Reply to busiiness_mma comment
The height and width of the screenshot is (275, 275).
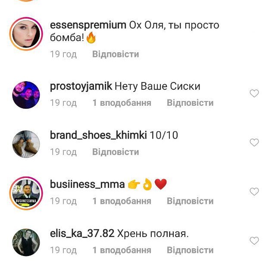[190, 201]
